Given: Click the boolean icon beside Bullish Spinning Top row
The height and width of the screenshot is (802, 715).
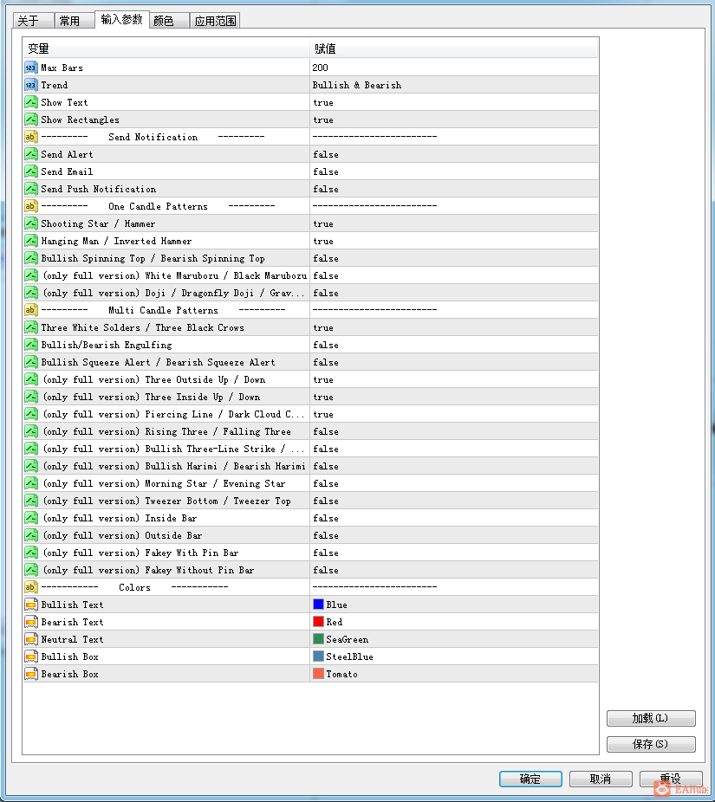Looking at the screenshot, I should (30, 258).
